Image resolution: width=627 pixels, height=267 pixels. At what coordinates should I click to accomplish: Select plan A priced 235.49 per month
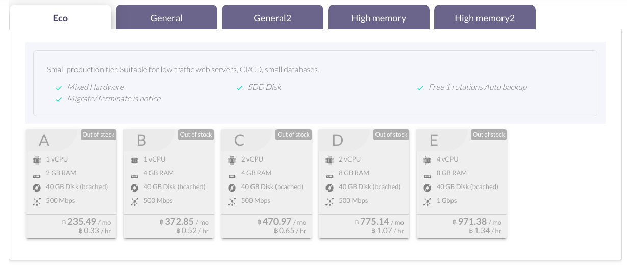pyautogui.click(x=71, y=183)
